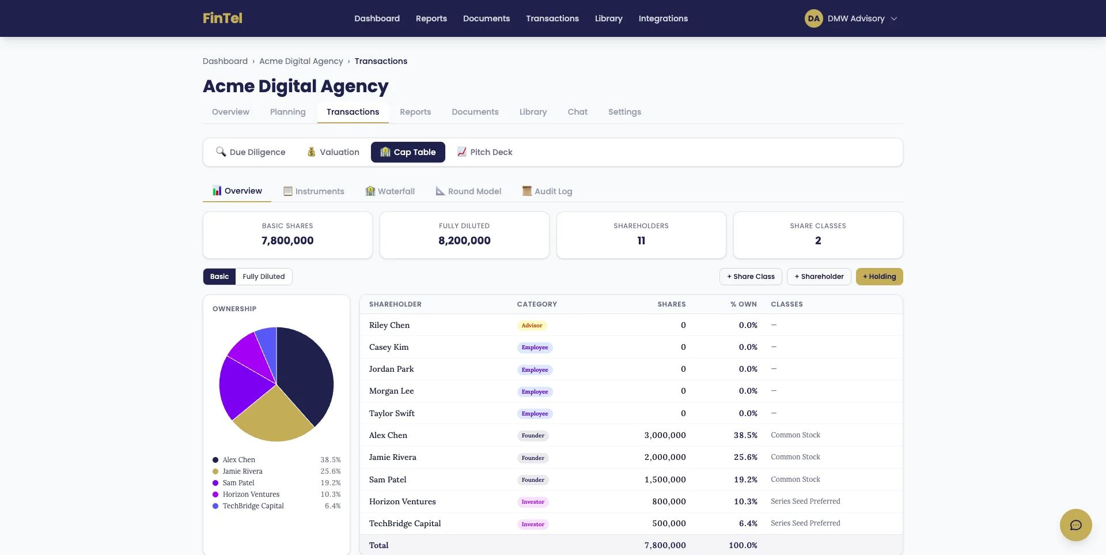
Task: Switch view to Fully Diluted
Action: point(263,277)
